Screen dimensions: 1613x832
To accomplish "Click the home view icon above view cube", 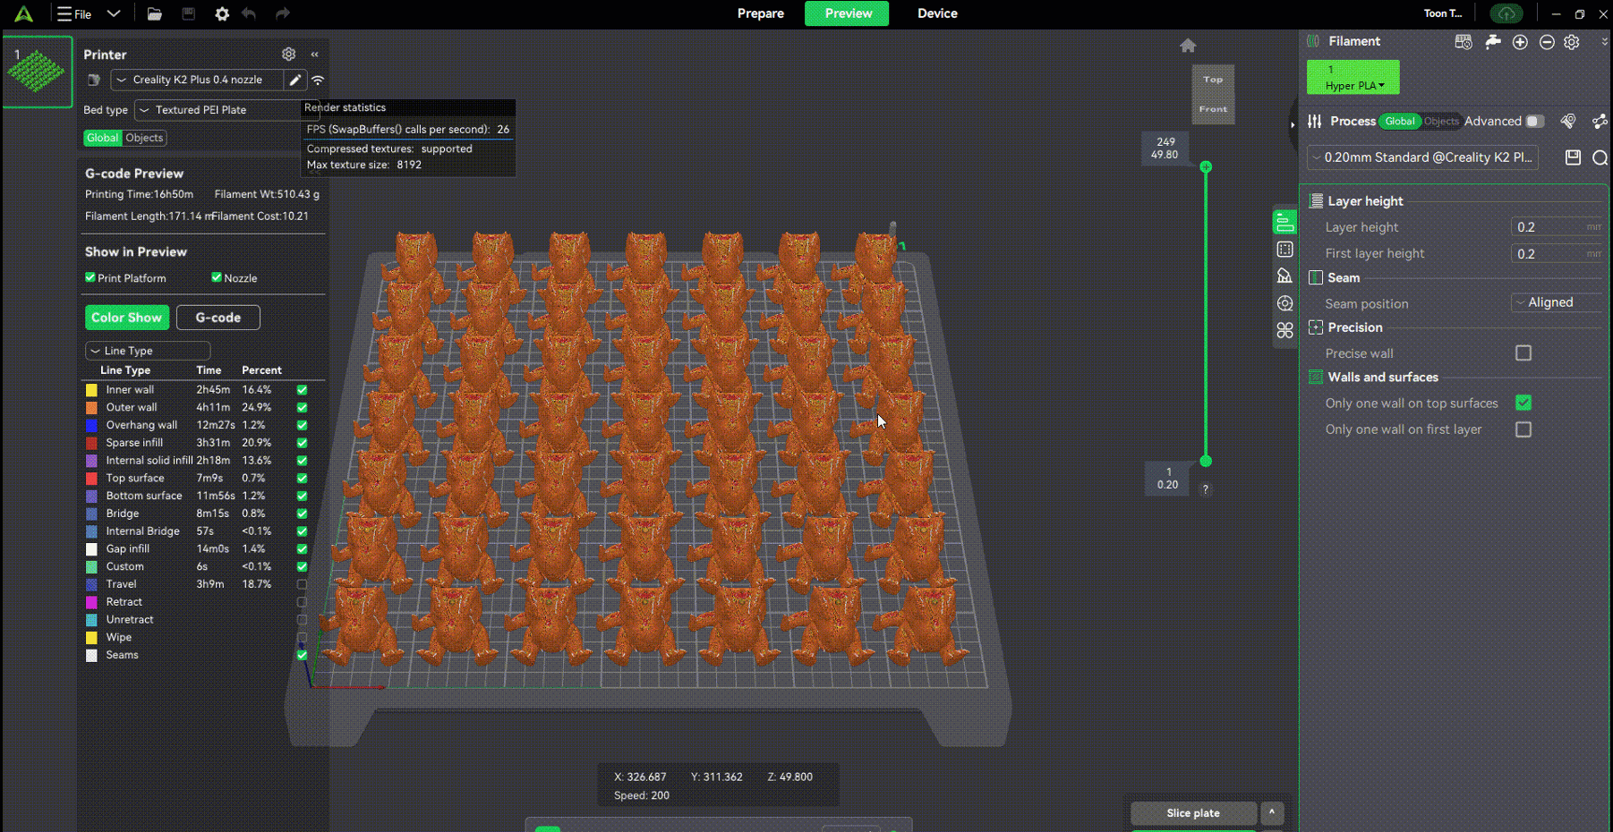I will (x=1188, y=46).
